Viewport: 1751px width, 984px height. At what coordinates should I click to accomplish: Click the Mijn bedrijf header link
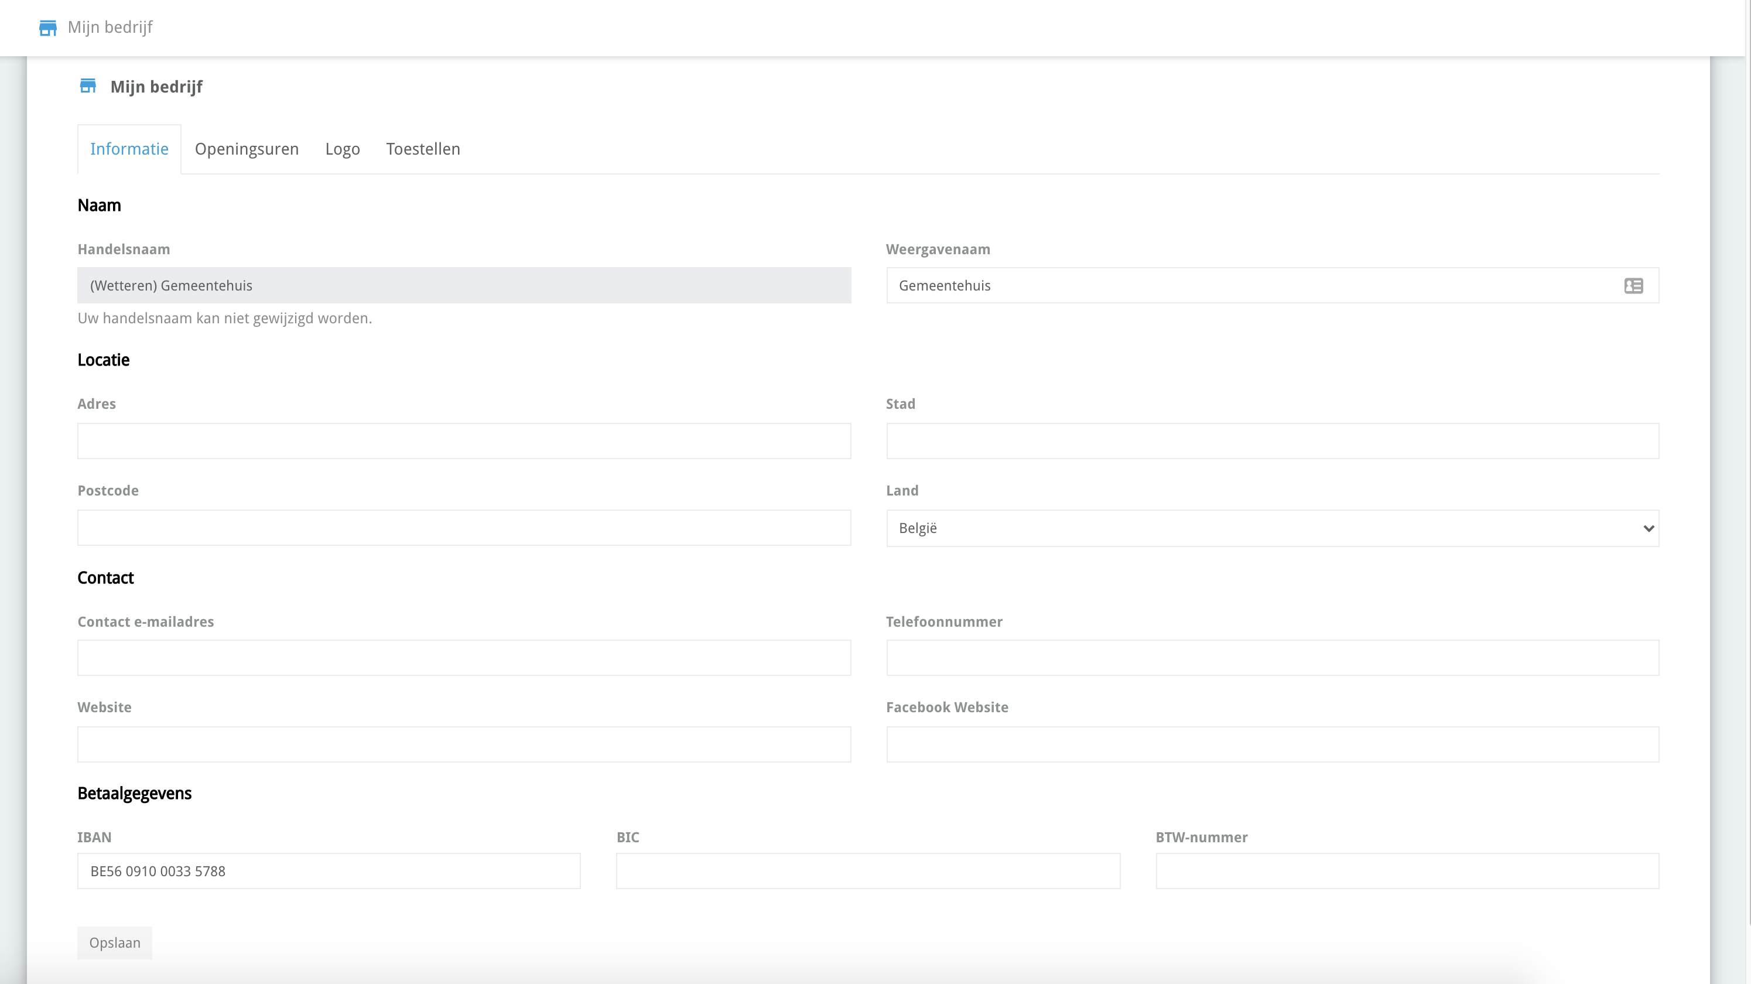click(x=110, y=27)
